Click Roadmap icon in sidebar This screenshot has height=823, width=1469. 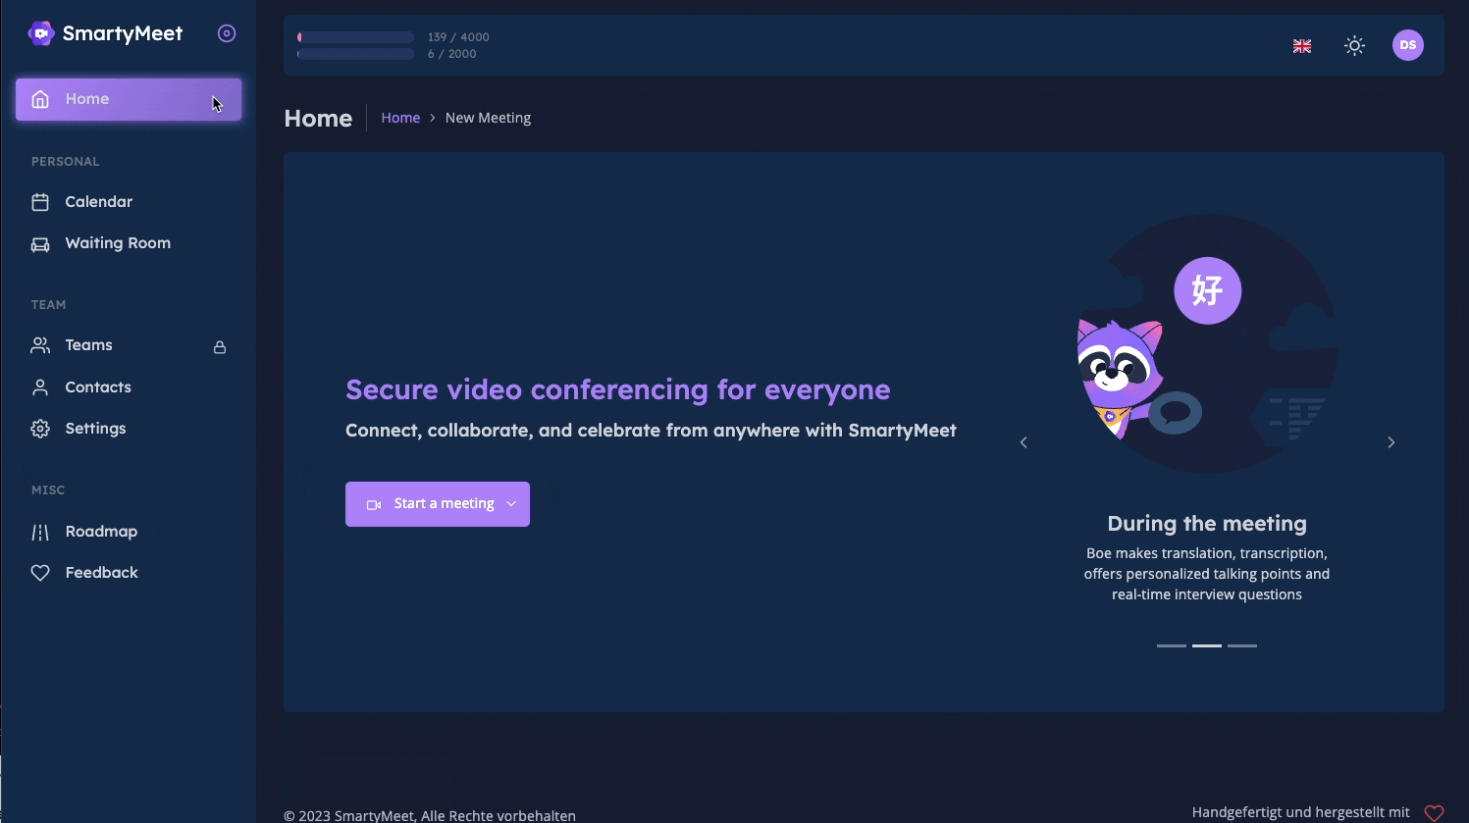click(x=40, y=532)
